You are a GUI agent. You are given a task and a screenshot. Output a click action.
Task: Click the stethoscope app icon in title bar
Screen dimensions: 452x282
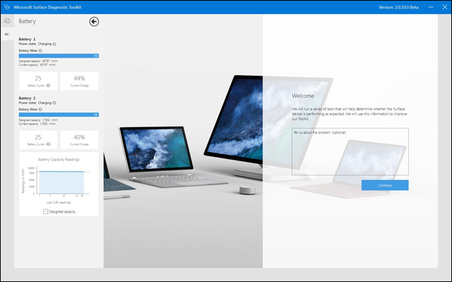7,7
